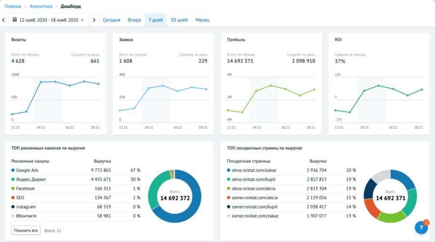Click the instagram channel row label
Screen dimensions: 435x242
(26, 207)
